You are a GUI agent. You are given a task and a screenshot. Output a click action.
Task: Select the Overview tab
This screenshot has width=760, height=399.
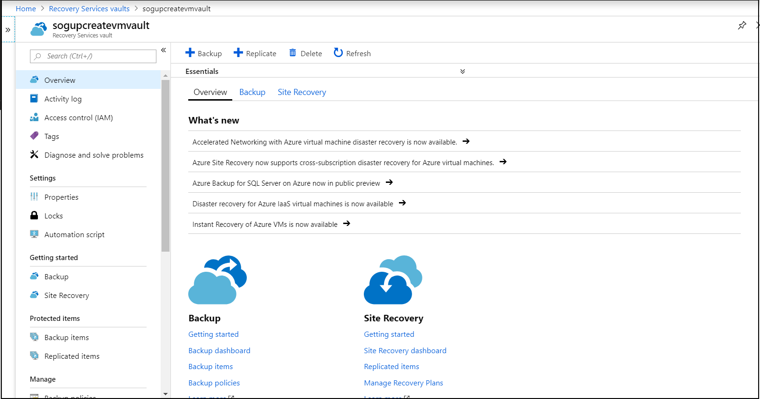coord(210,92)
